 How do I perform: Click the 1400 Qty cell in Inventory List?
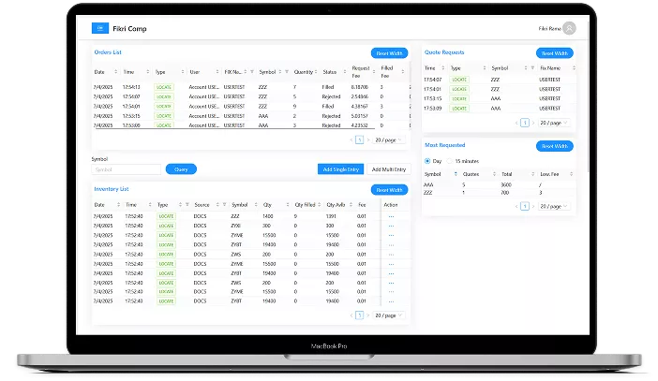268,216
